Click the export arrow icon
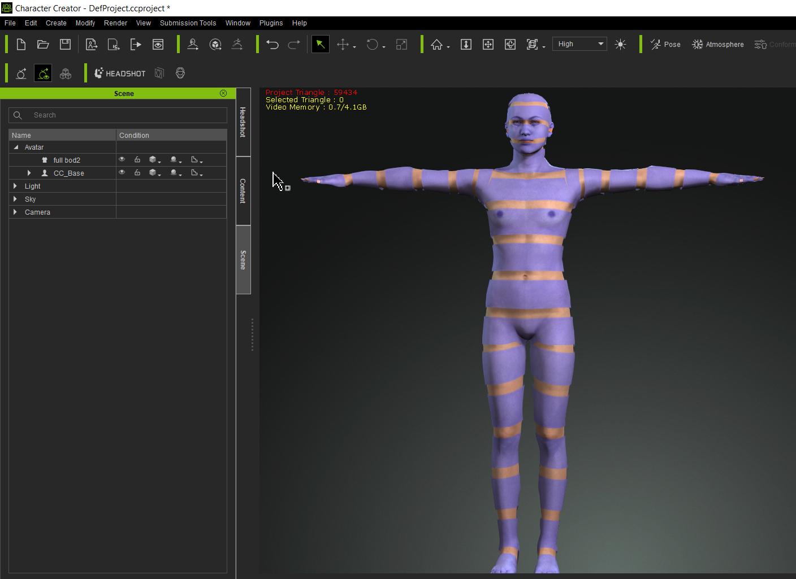 coord(136,45)
